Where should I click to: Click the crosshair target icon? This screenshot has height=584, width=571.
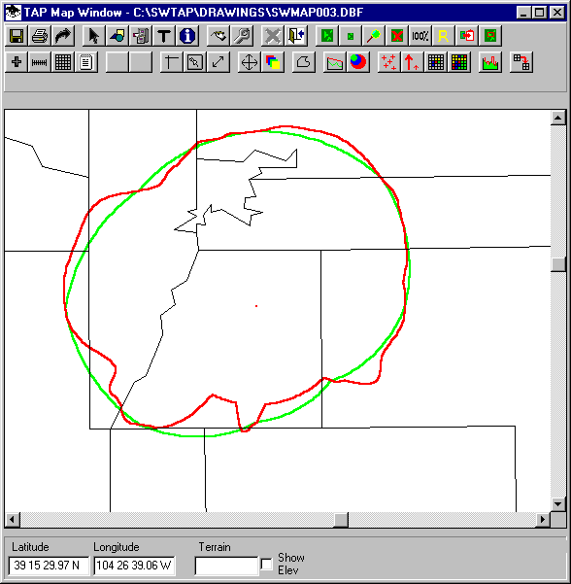(x=249, y=62)
